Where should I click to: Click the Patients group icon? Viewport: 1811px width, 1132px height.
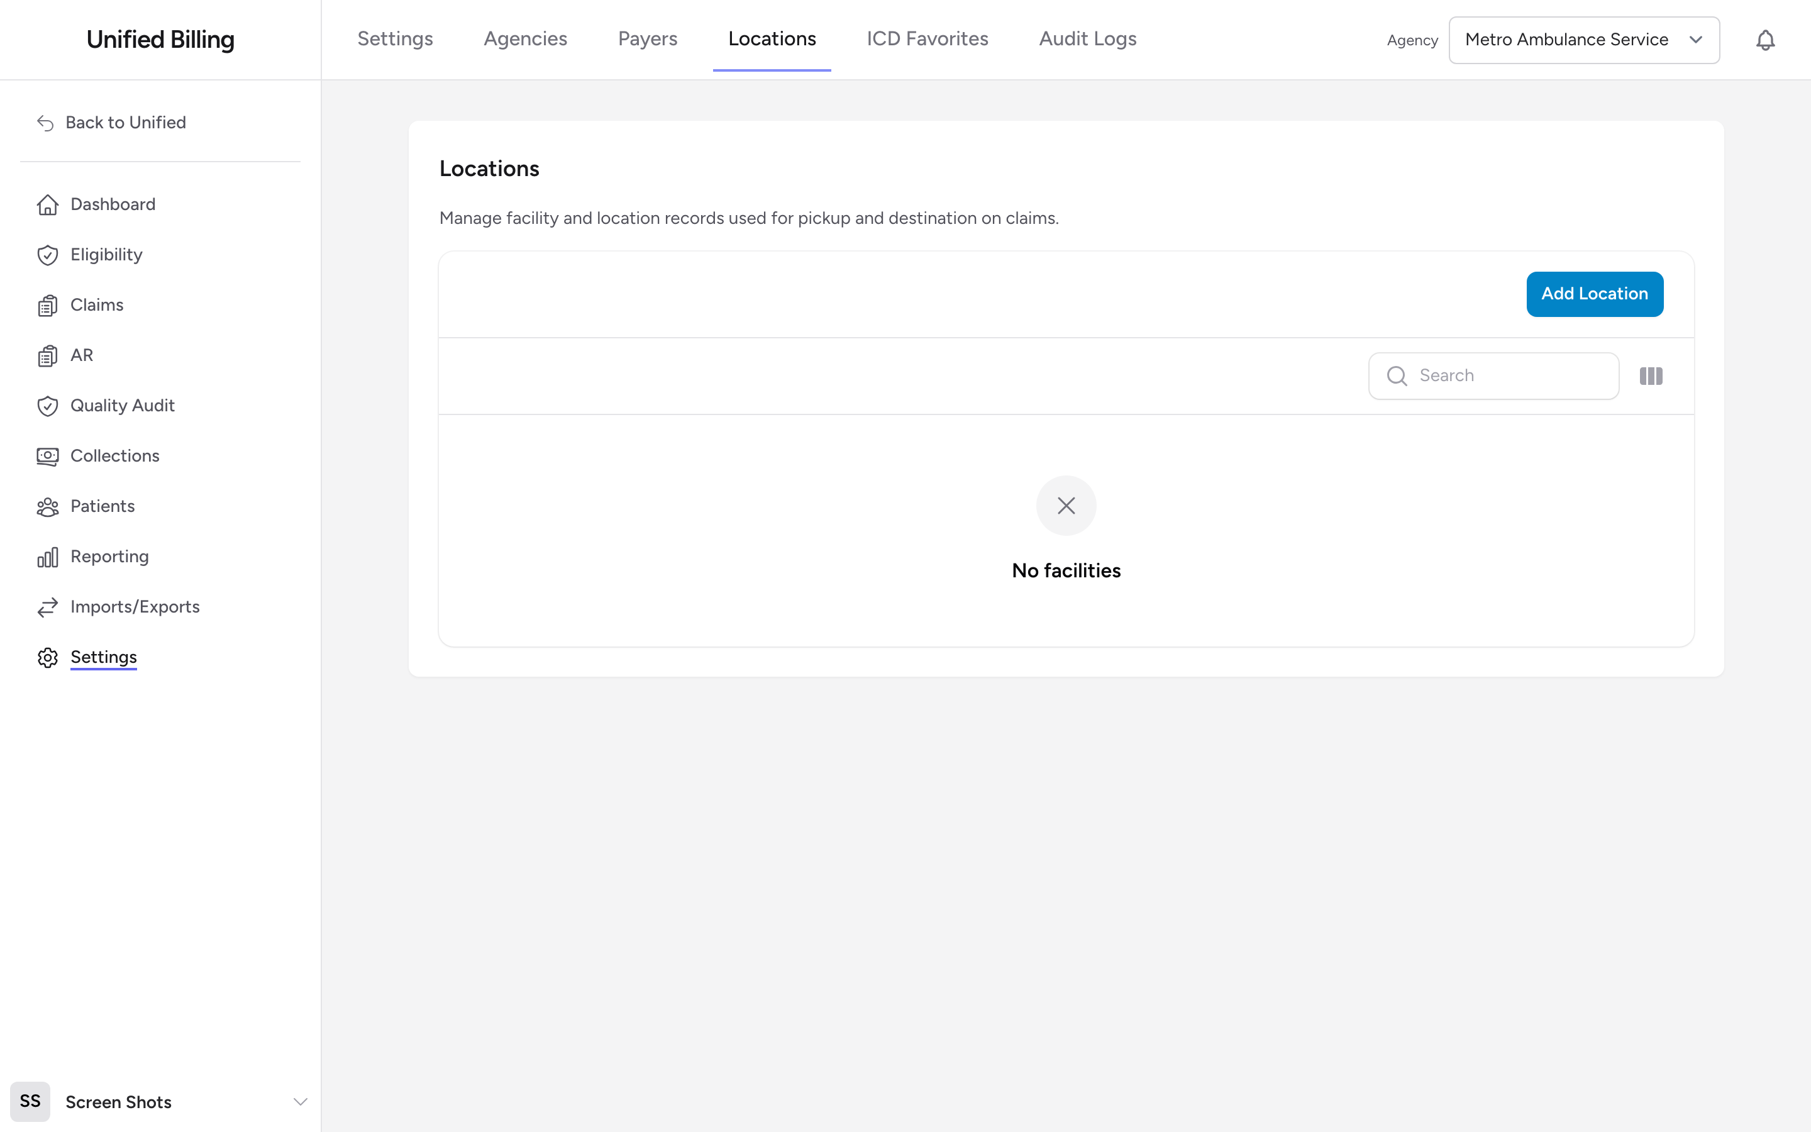[47, 507]
